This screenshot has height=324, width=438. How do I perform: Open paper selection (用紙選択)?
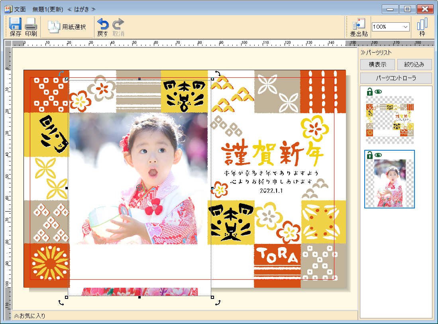[67, 27]
